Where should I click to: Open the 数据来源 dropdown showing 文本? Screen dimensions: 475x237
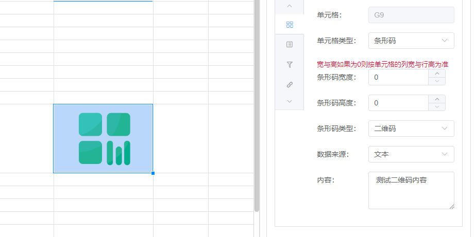pos(411,154)
